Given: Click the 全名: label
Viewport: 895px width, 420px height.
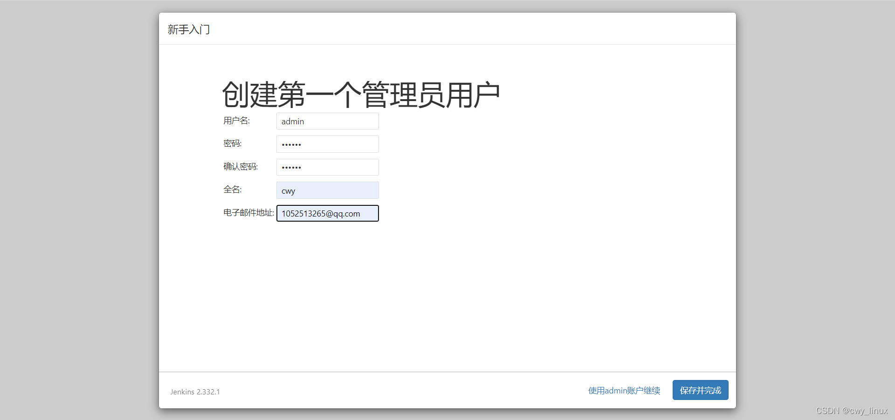Looking at the screenshot, I should [232, 190].
